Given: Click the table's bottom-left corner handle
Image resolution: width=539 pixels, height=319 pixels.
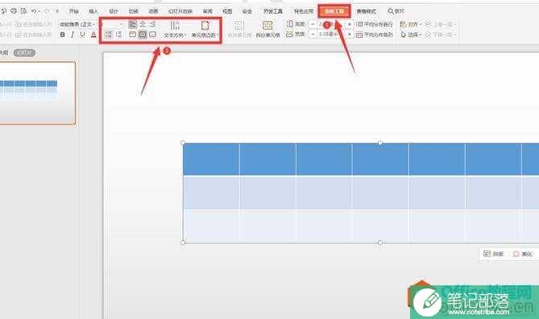Looking at the screenshot, I should pyautogui.click(x=183, y=243).
